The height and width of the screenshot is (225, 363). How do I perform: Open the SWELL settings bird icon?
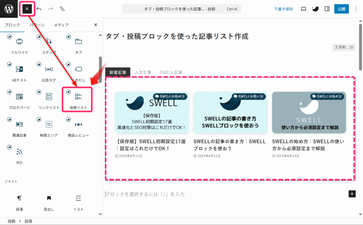[x=315, y=9]
